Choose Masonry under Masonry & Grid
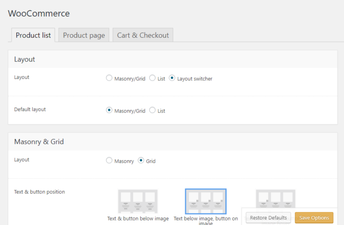Viewport: 344px width, 225px height. (109, 161)
